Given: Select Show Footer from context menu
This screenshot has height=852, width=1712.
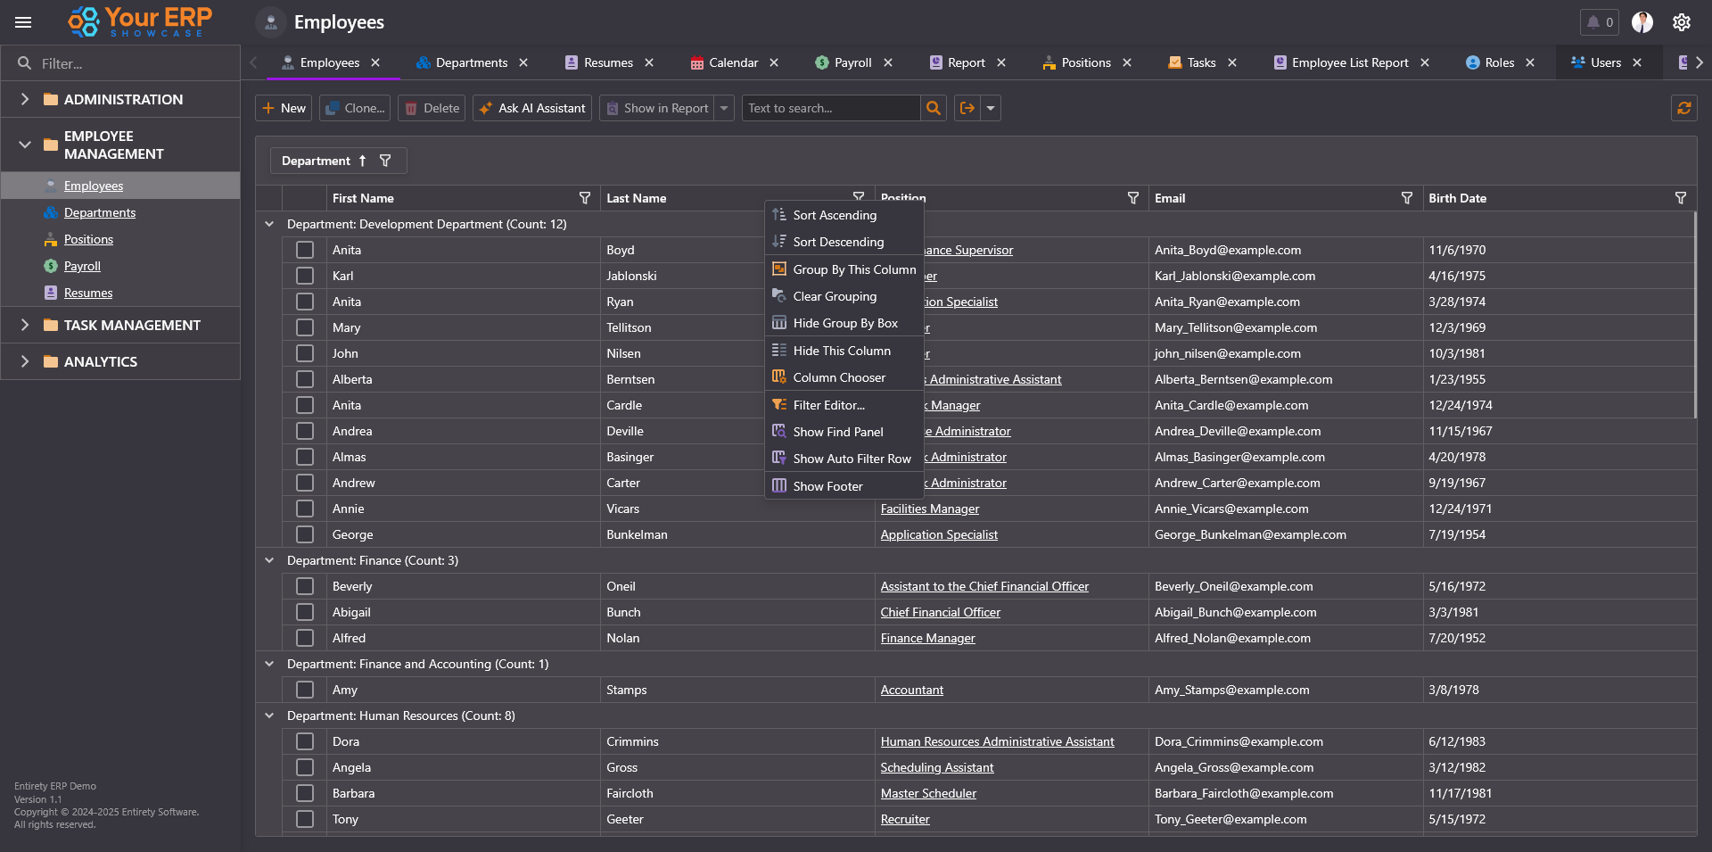Looking at the screenshot, I should coord(827,486).
